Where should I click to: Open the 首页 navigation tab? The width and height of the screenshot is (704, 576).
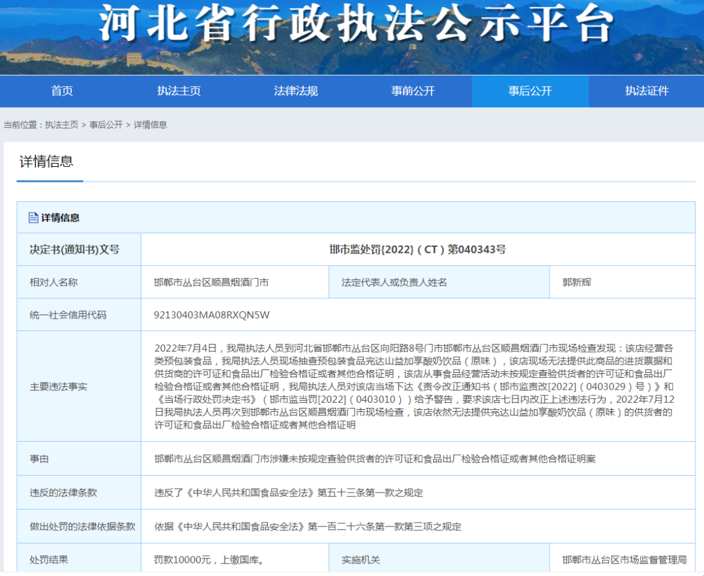pyautogui.click(x=62, y=91)
